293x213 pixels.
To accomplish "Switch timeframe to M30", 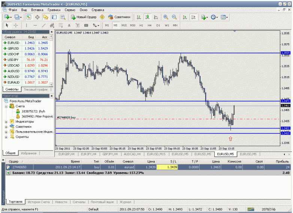I will coord(133,25).
